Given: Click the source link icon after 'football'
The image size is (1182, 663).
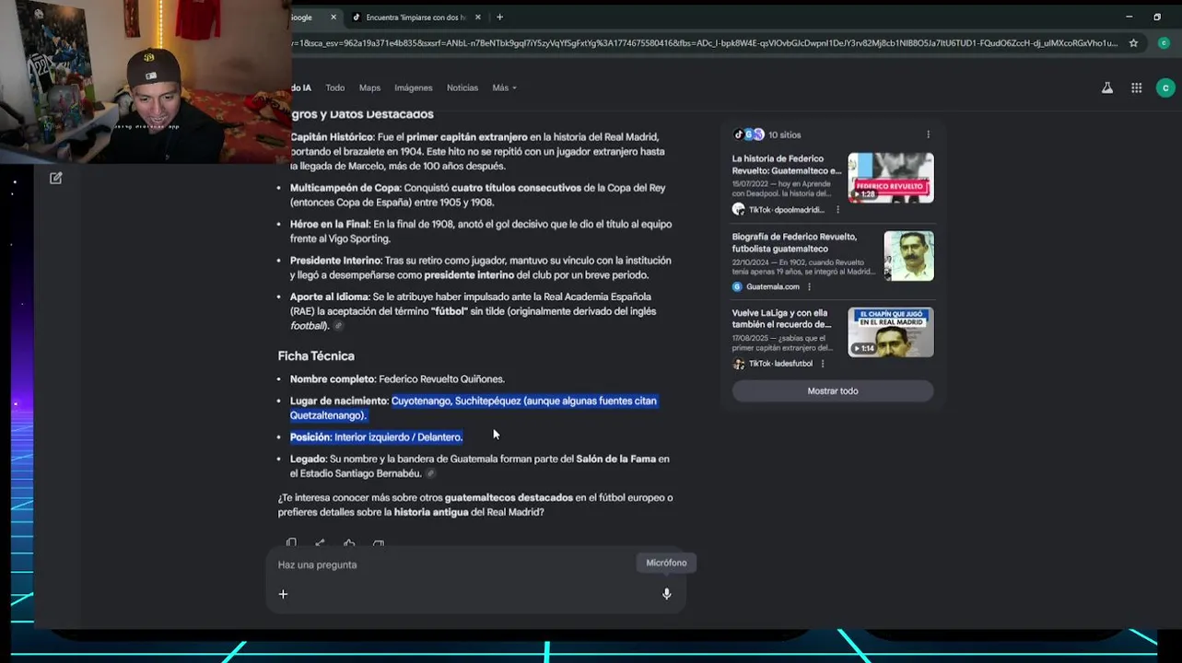Looking at the screenshot, I should point(338,326).
